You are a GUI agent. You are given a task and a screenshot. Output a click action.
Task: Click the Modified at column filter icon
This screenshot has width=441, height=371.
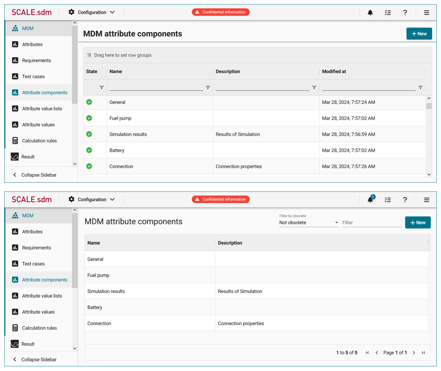click(x=420, y=87)
